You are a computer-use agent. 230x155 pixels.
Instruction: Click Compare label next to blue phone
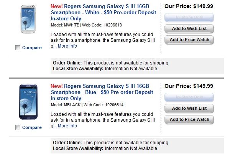(x=32, y=127)
